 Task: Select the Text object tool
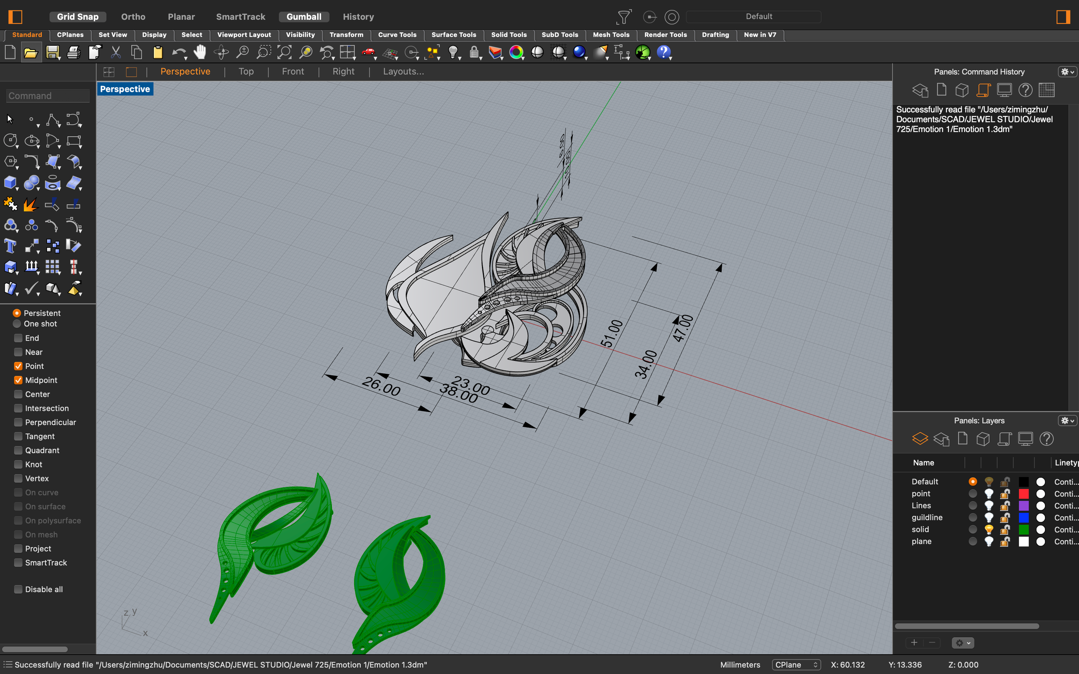[10, 246]
